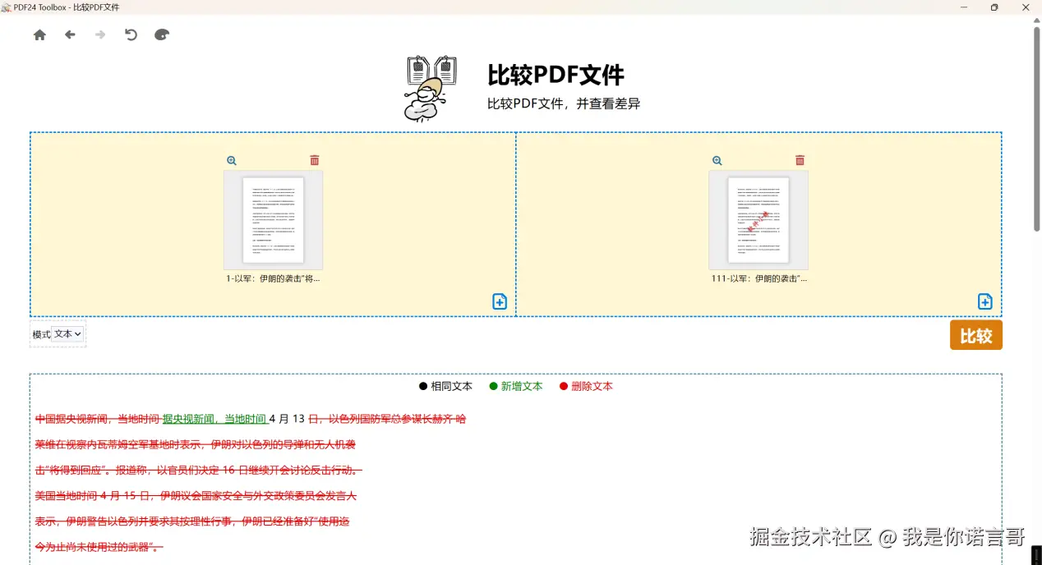Click the forward arrow icon
The height and width of the screenshot is (565, 1042).
pos(100,35)
